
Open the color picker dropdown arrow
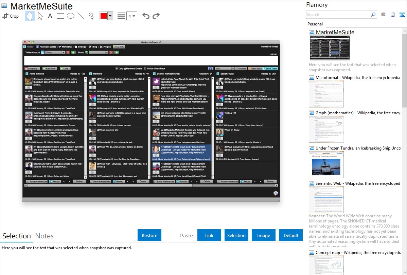pos(110,16)
